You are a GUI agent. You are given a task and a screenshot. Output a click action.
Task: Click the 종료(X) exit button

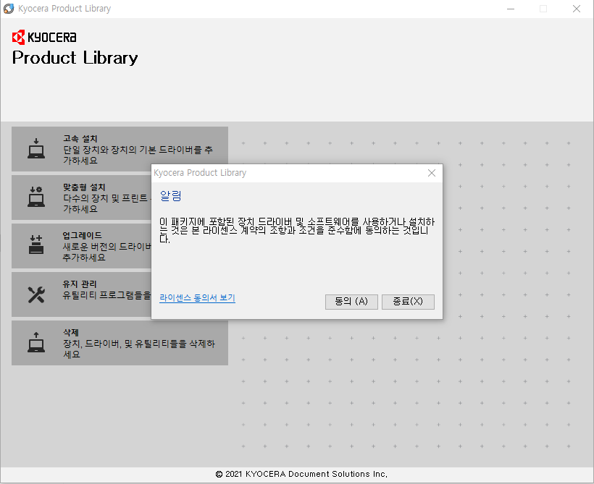click(x=408, y=302)
